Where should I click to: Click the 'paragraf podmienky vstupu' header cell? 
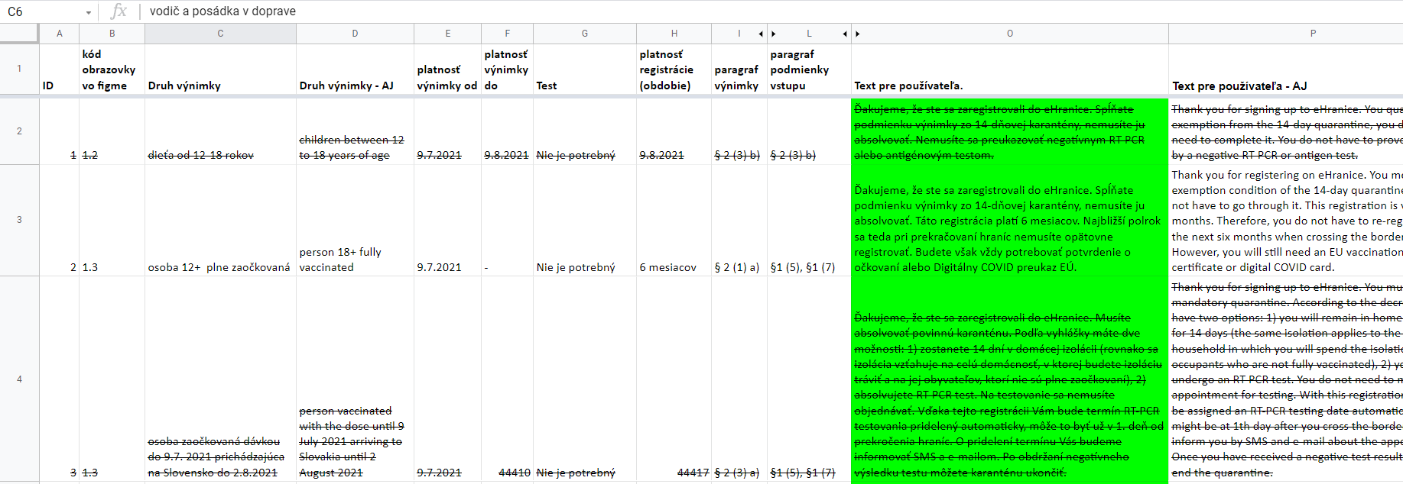tap(810, 69)
